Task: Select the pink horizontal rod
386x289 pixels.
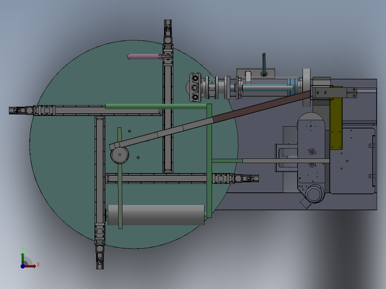Action: tap(144, 57)
